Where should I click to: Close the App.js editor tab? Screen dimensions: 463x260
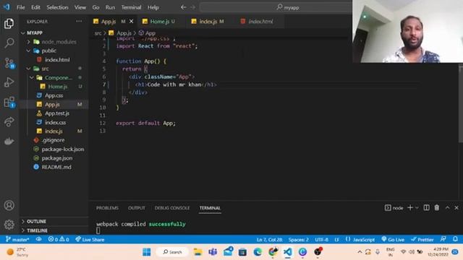[132, 21]
